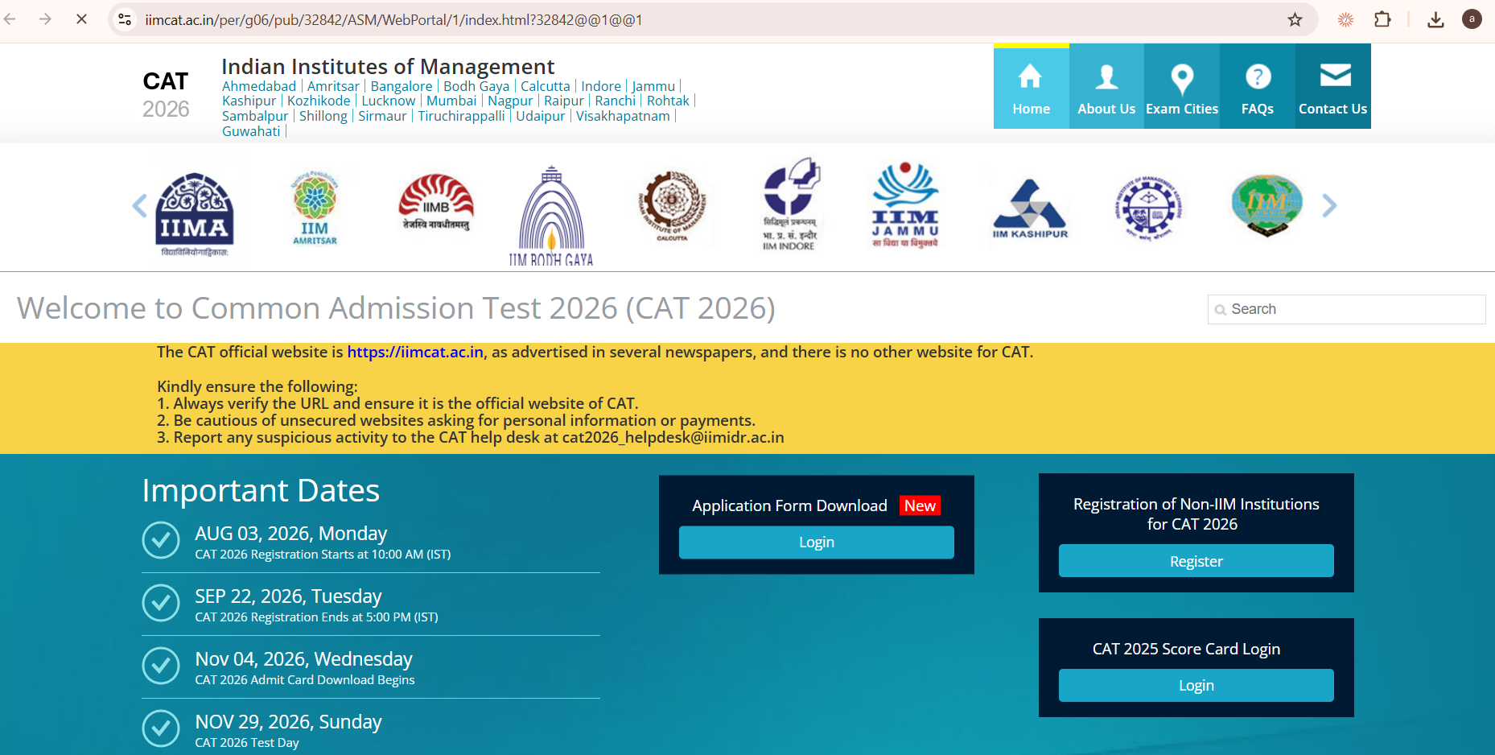Open the FAQs navigation item
Image resolution: width=1495 pixels, height=755 pixels.
pyautogui.click(x=1258, y=86)
